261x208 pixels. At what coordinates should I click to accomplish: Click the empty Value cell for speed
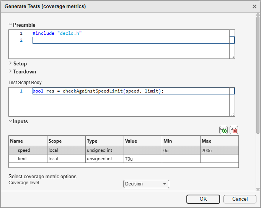click(143, 150)
